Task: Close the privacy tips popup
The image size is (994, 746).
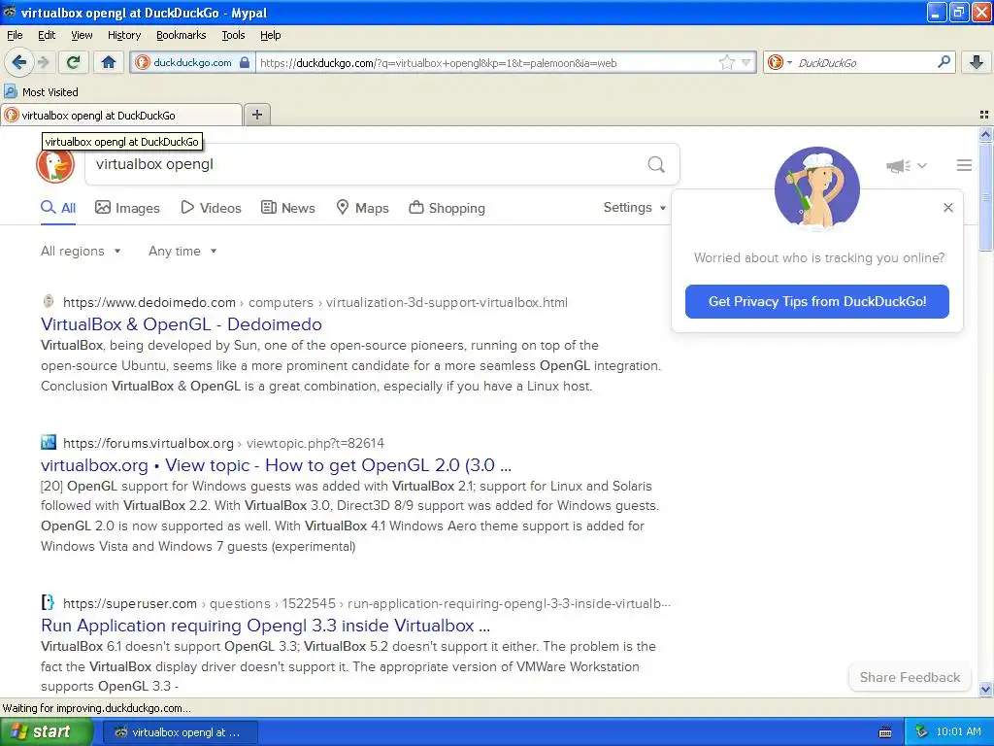Action: coord(947,208)
